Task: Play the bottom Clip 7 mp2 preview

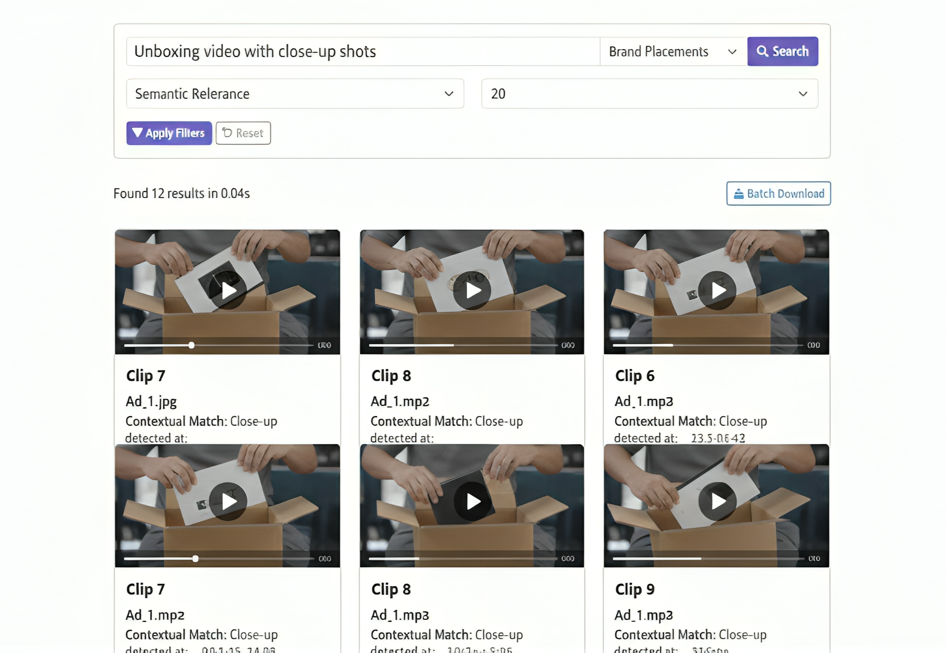Action: pyautogui.click(x=228, y=501)
